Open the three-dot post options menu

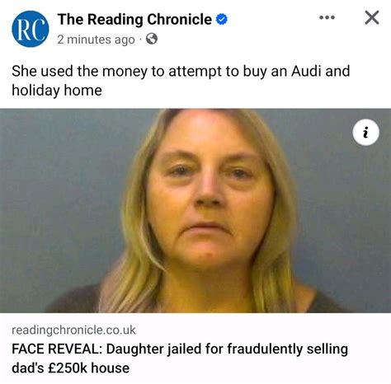[x=327, y=17]
